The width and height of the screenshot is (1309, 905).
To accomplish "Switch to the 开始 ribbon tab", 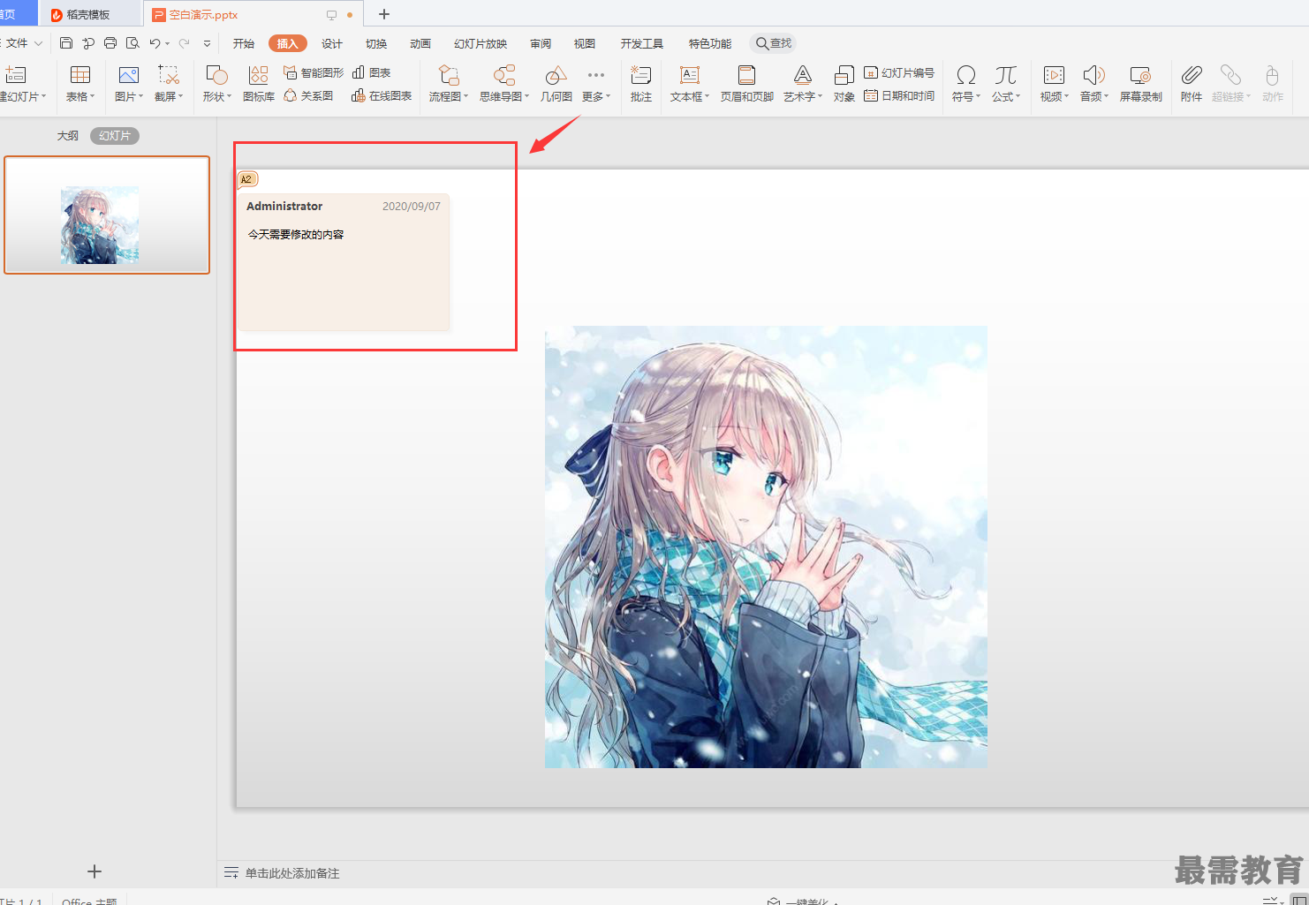I will pyautogui.click(x=244, y=43).
